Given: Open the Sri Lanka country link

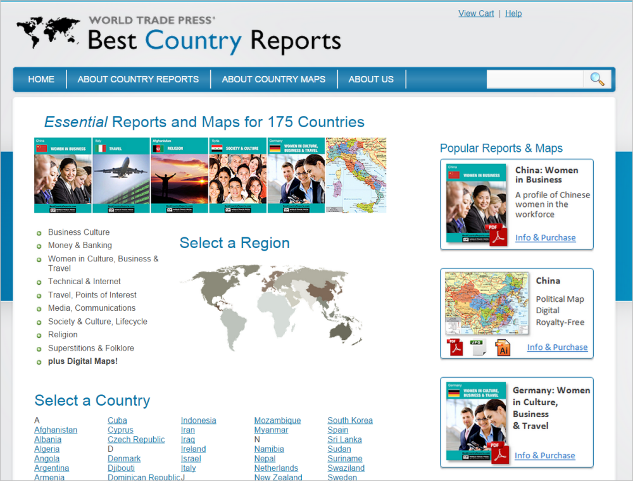Looking at the screenshot, I should (345, 440).
